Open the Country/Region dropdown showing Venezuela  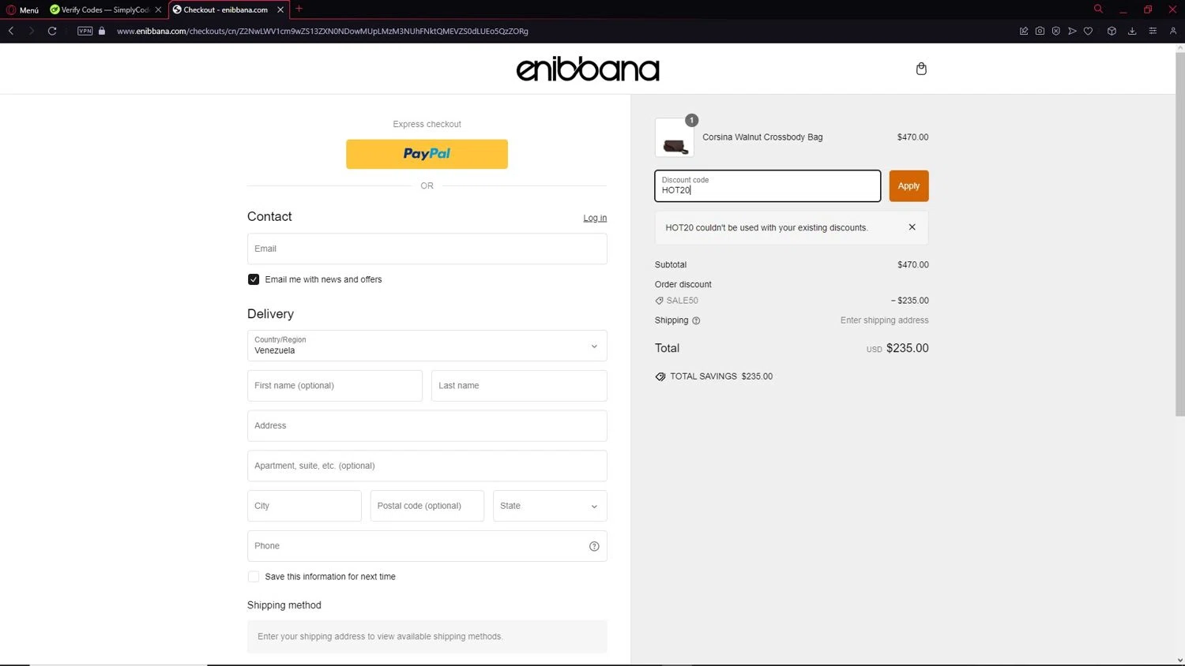[427, 346]
